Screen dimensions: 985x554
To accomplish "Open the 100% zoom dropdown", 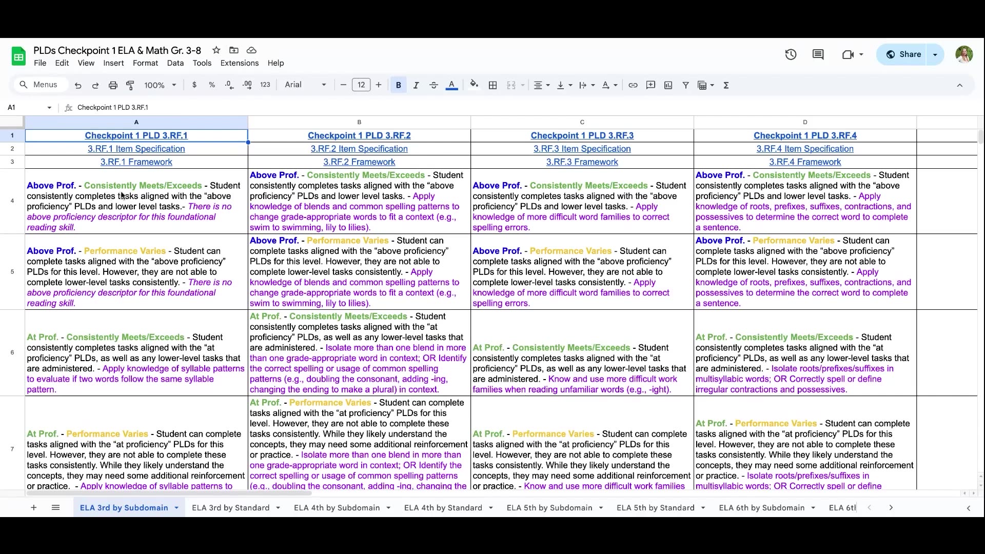I will pyautogui.click(x=160, y=85).
